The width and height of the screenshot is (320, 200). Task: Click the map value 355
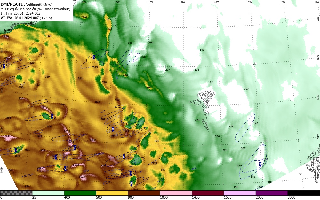[x=130, y=43]
